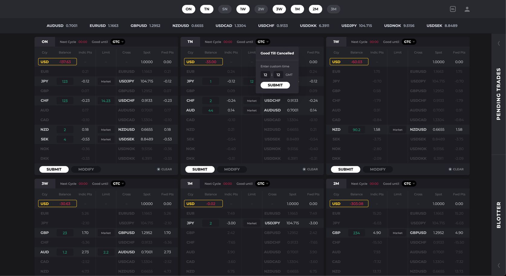Click MODIFY in the 1W panel
The width and height of the screenshot is (506, 276).
click(x=378, y=169)
